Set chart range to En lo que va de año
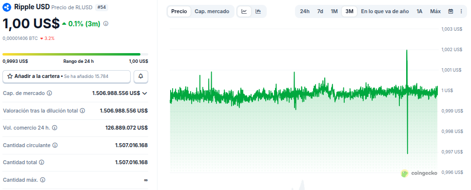 click(x=385, y=11)
